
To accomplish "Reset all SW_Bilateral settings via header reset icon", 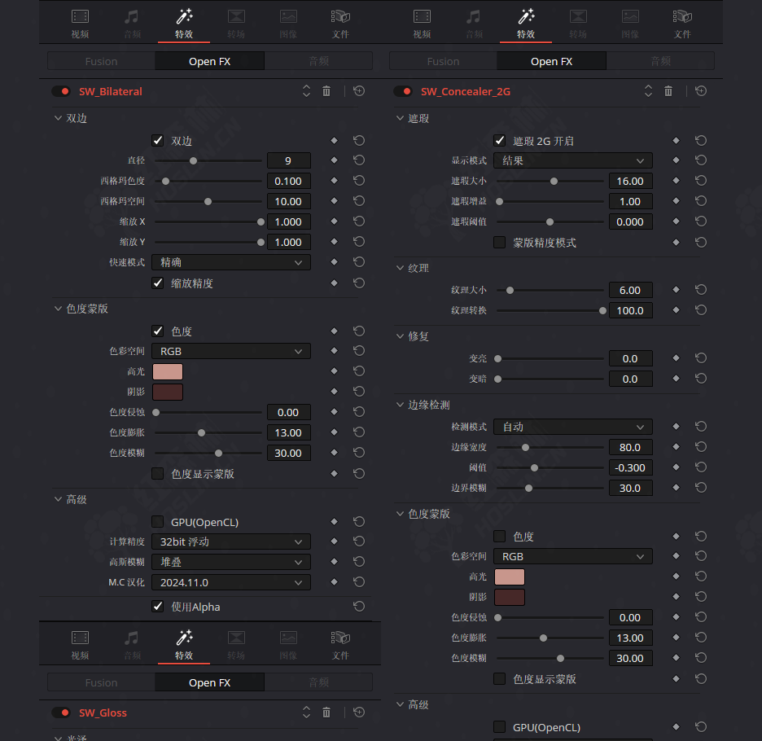I will pos(359,91).
